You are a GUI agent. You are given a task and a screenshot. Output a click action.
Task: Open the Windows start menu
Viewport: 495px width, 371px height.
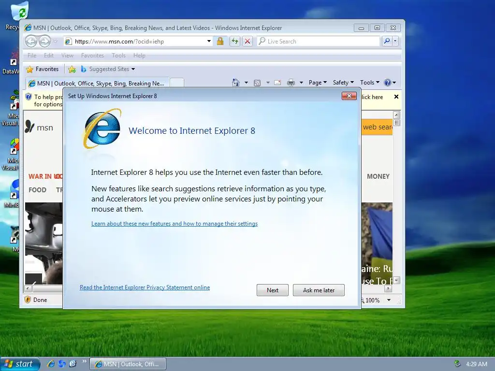click(20, 364)
